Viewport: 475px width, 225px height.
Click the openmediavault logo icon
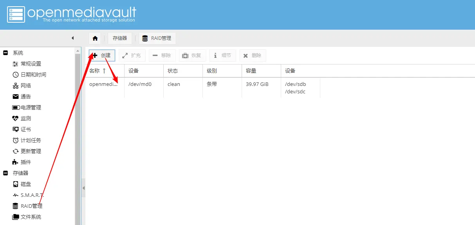16,14
